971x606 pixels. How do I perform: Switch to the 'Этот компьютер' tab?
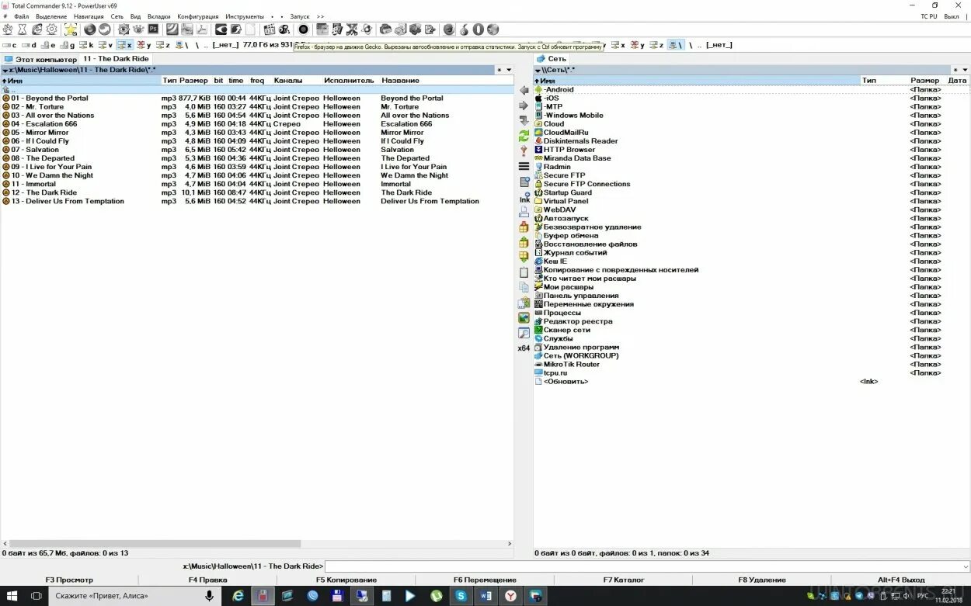click(x=40, y=59)
